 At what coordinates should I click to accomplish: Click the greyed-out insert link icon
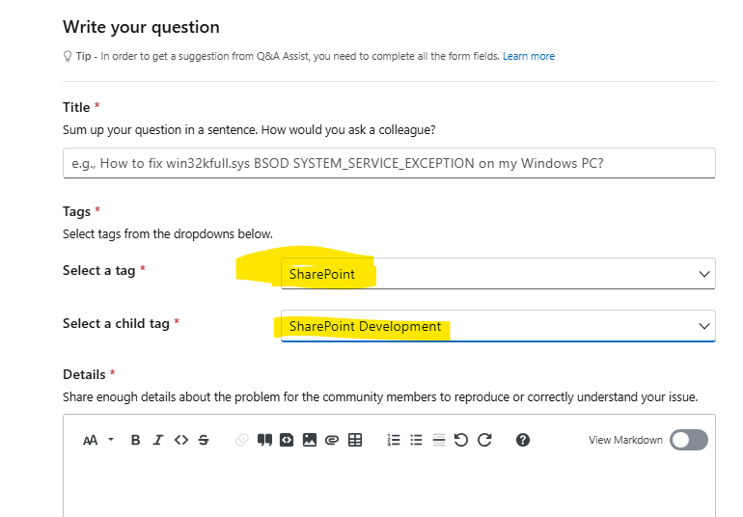click(241, 440)
